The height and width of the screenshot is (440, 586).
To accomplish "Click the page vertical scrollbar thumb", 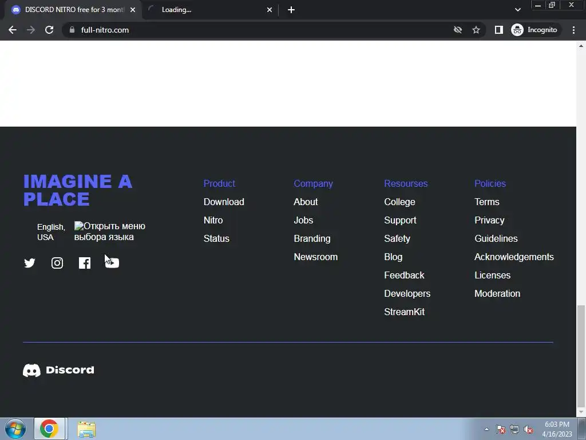I will [581, 355].
